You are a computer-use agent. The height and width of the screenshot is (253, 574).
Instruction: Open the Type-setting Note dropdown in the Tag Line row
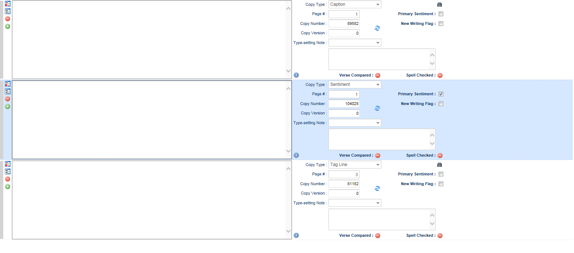(x=355, y=203)
